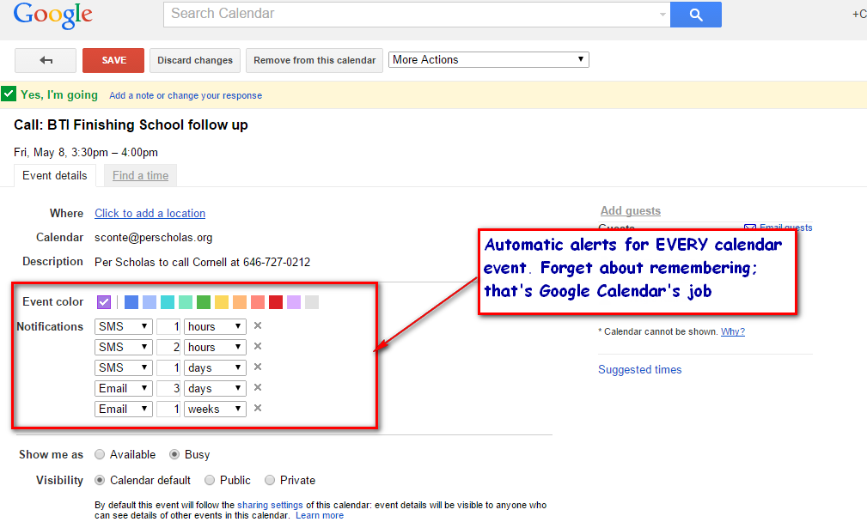Click Discard changes button
Screen dimensions: 867x528
tap(195, 60)
